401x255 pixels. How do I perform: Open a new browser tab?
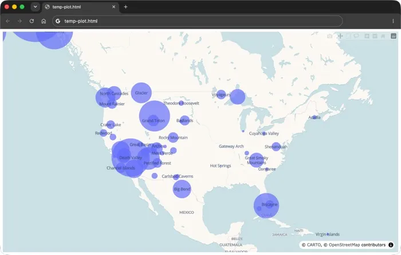(125, 7)
